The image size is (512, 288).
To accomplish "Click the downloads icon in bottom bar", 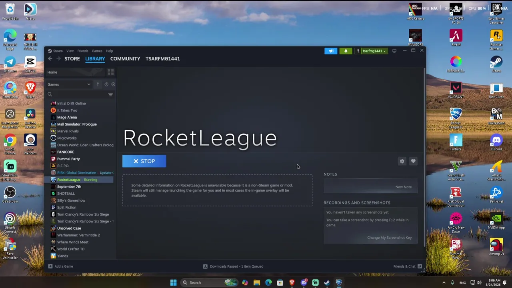I will 205,266.
